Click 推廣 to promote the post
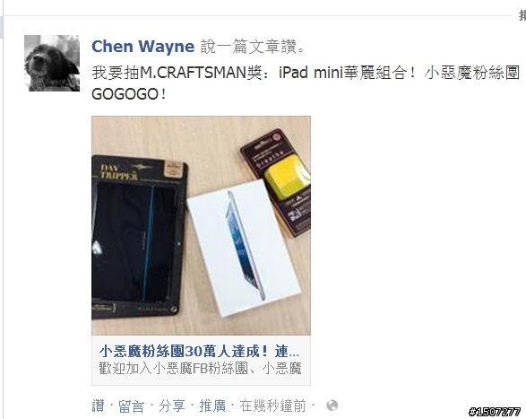The height and width of the screenshot is (419, 526). [212, 406]
